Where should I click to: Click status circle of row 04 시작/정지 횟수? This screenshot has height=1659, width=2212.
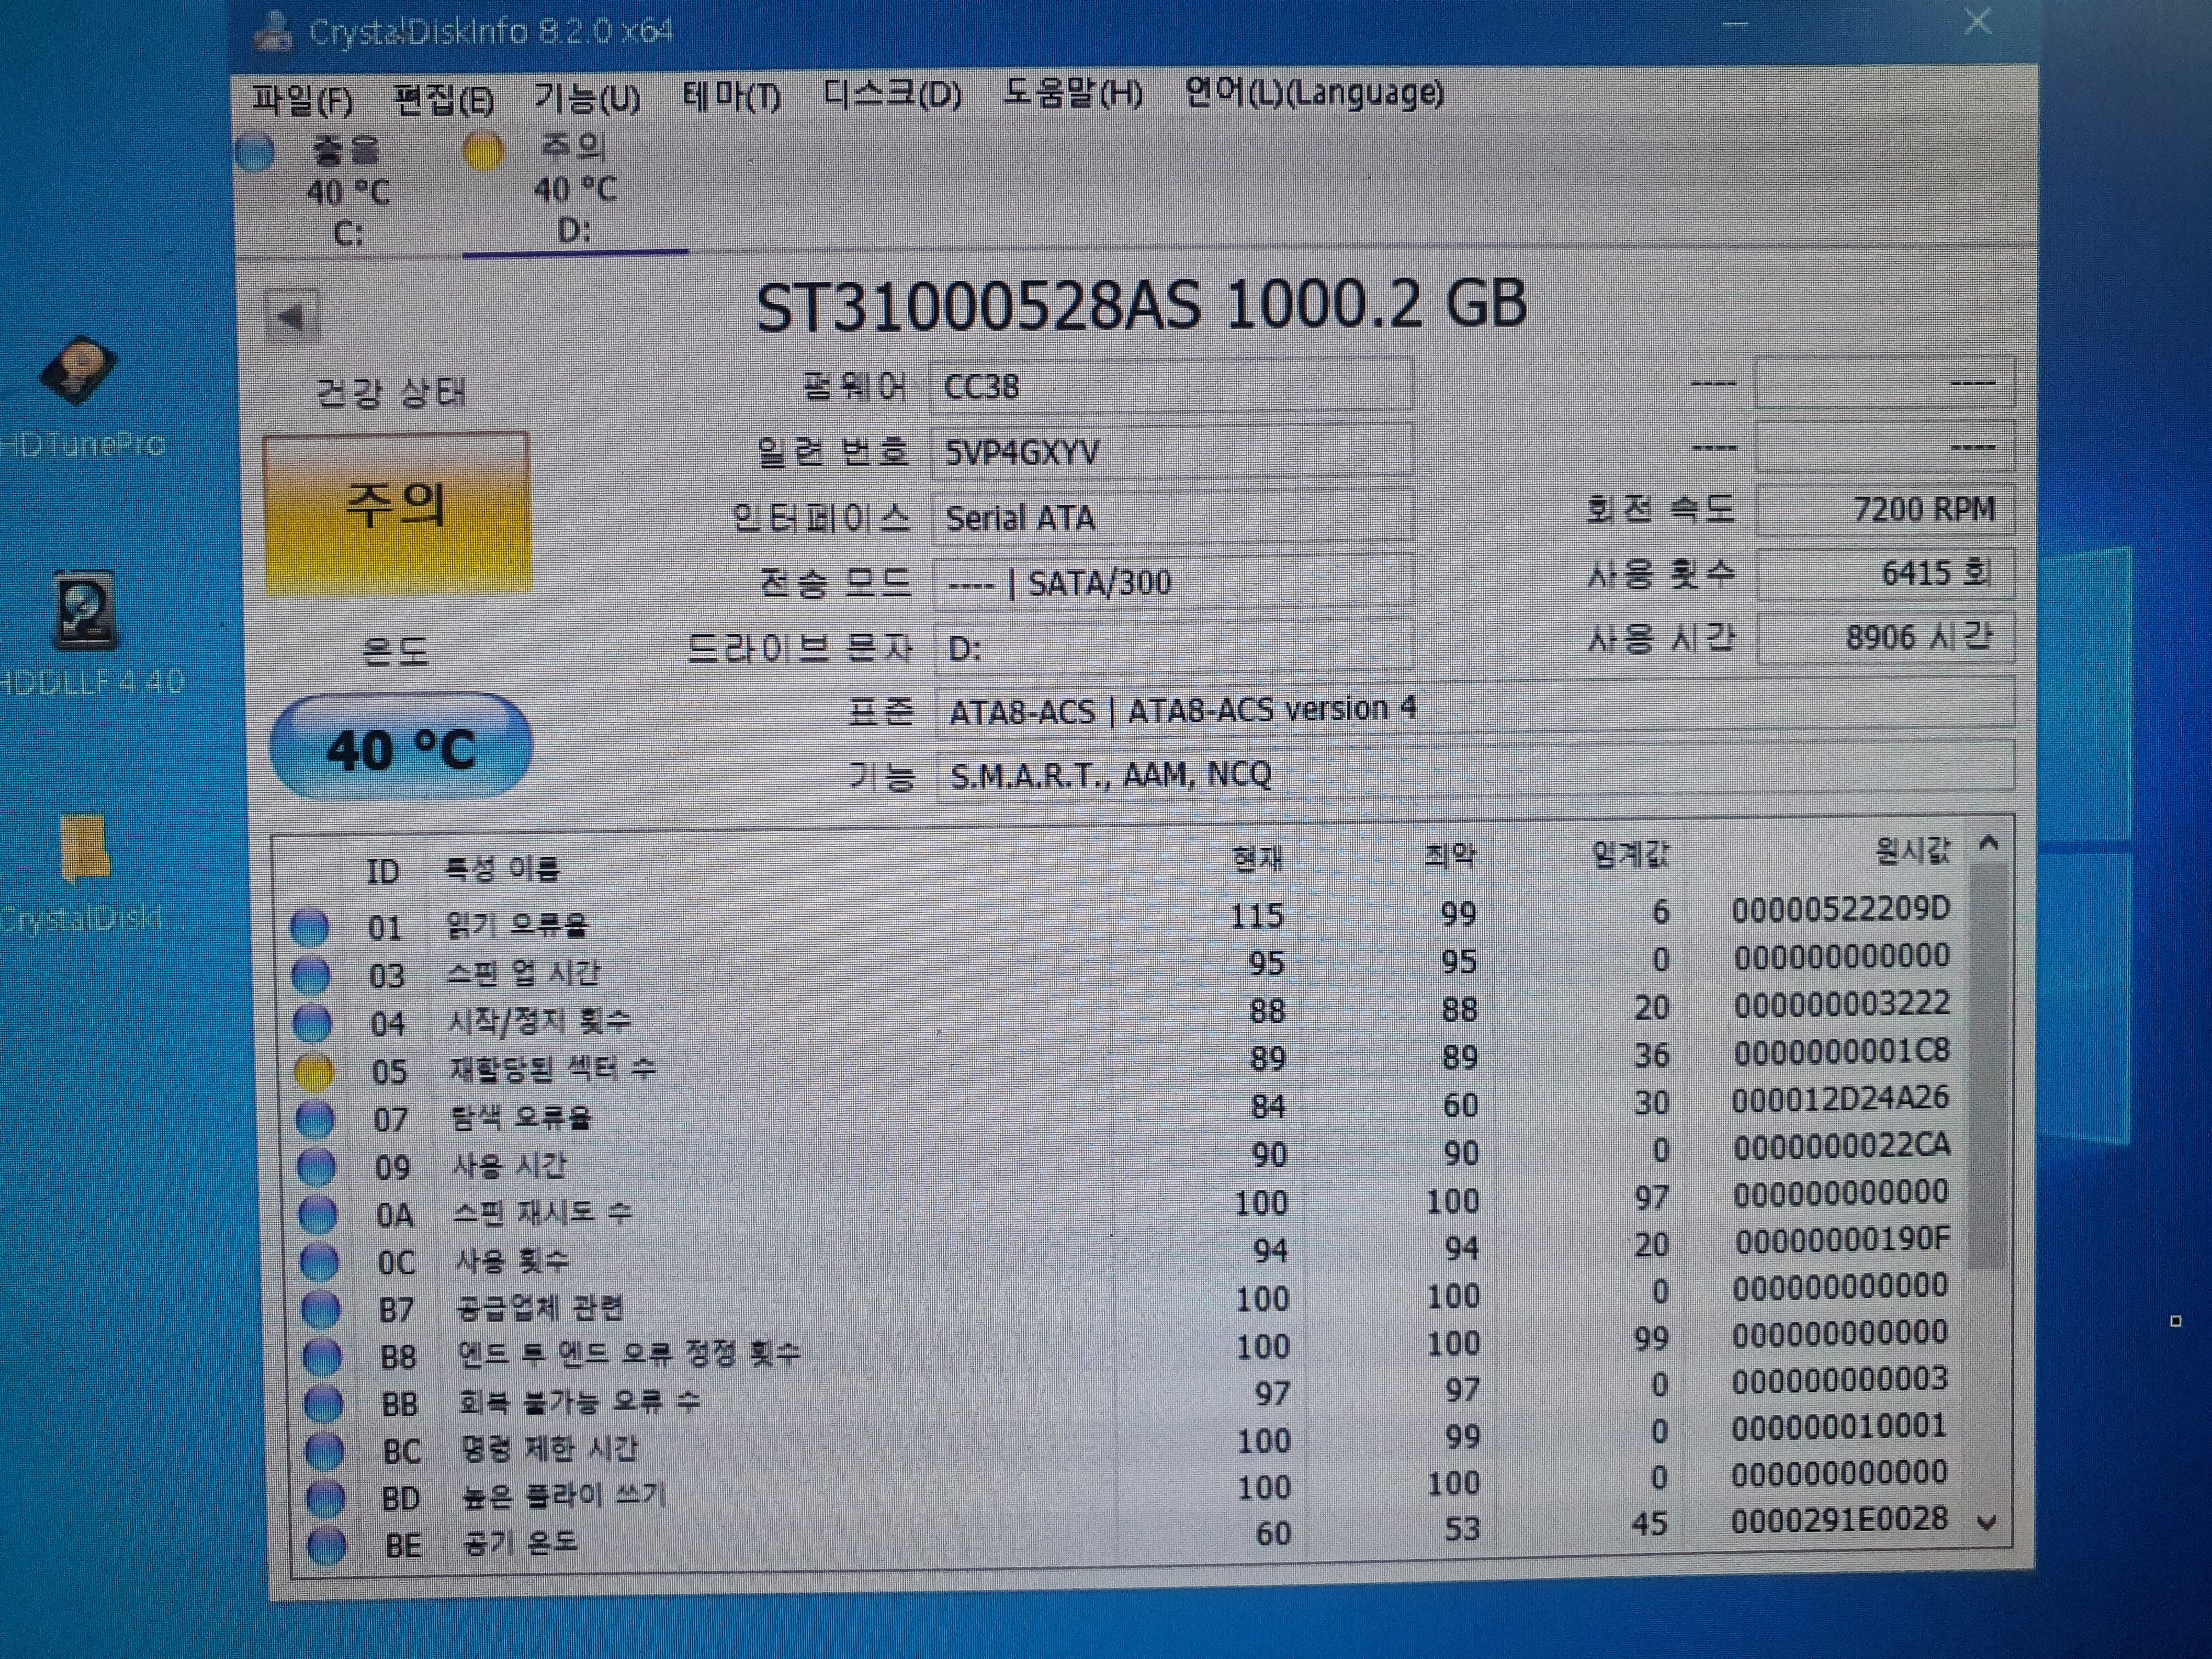[312, 1023]
